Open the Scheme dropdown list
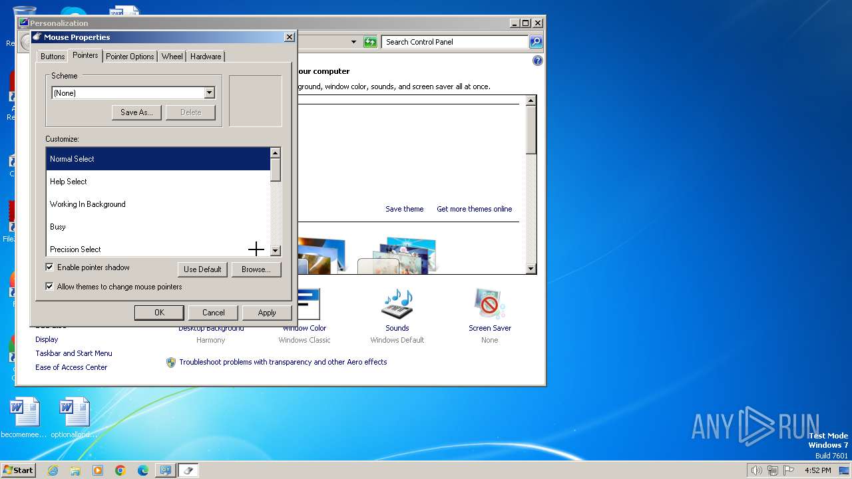 209,93
